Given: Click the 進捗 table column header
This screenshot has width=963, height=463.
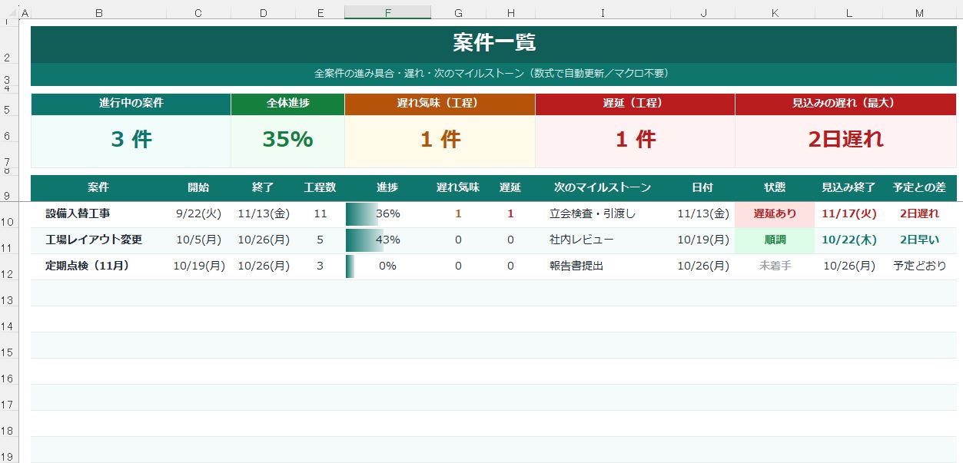Looking at the screenshot, I should [x=387, y=188].
